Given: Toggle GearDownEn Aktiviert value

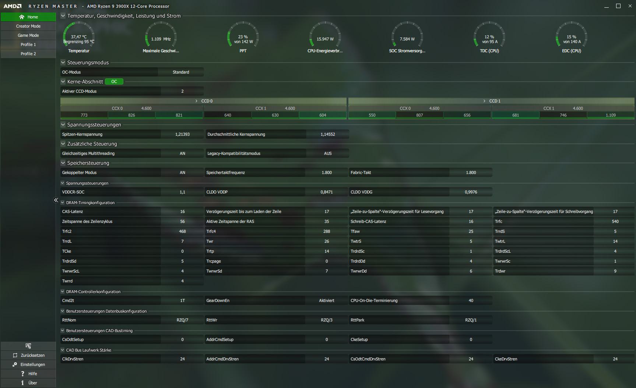Looking at the screenshot, I should (x=327, y=300).
